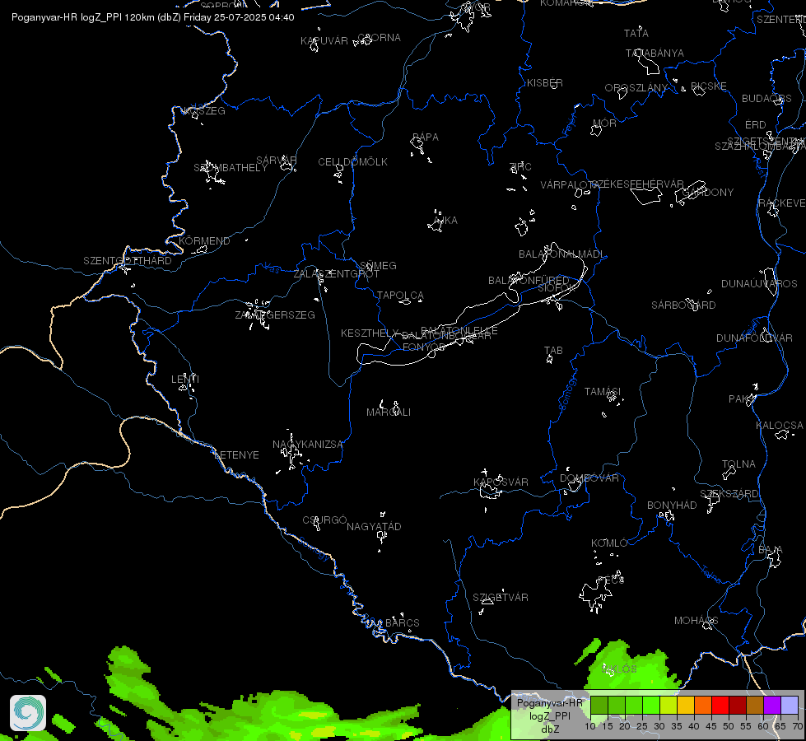Click the CSORNA city label
806x741 pixels.
[x=379, y=38]
